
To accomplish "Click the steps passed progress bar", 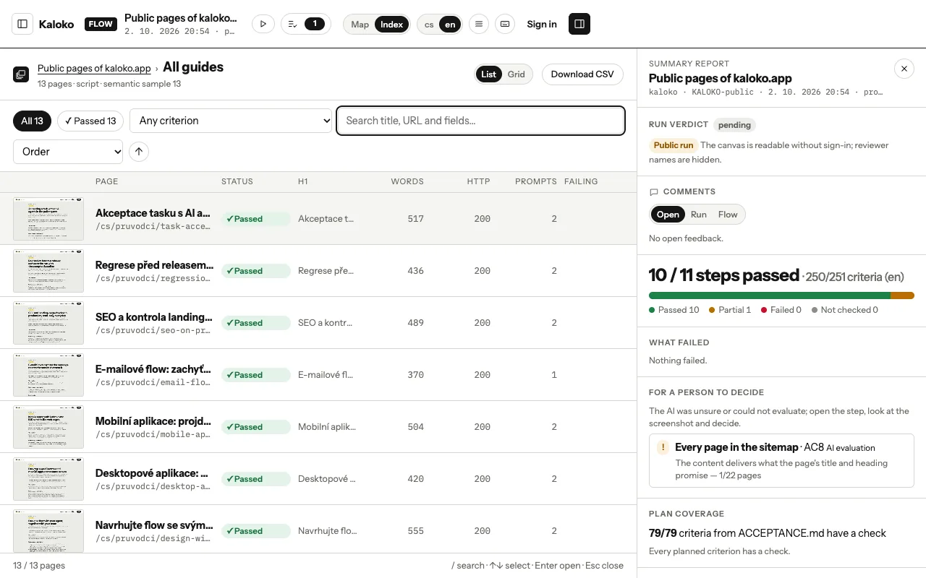I will coord(781,295).
